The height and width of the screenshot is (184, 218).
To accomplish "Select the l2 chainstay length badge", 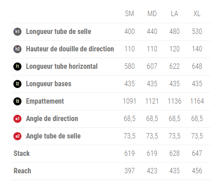I will point(17,84).
